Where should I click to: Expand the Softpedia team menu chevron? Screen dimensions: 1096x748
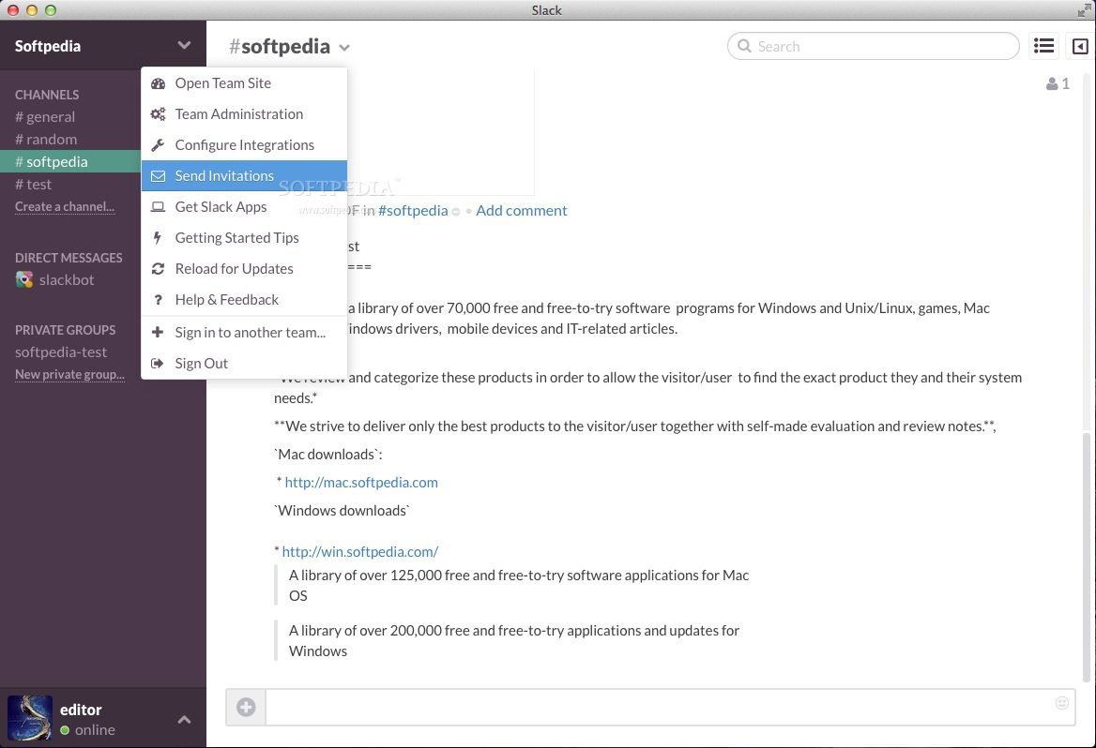pyautogui.click(x=184, y=45)
